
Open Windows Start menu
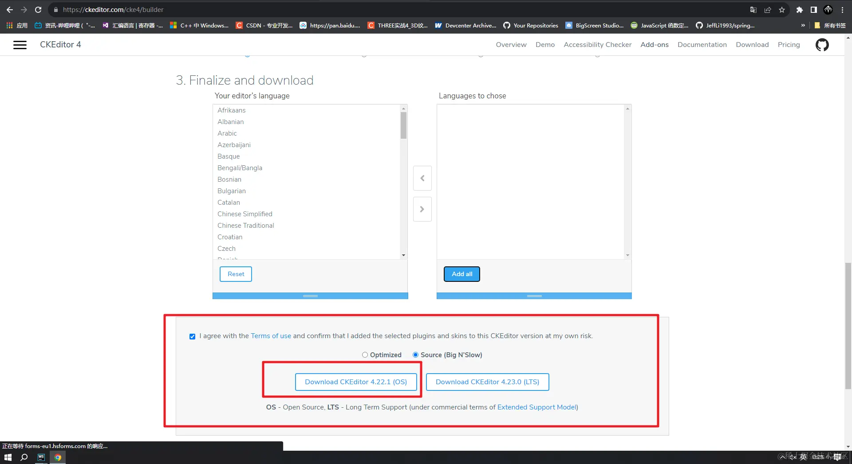pos(8,457)
